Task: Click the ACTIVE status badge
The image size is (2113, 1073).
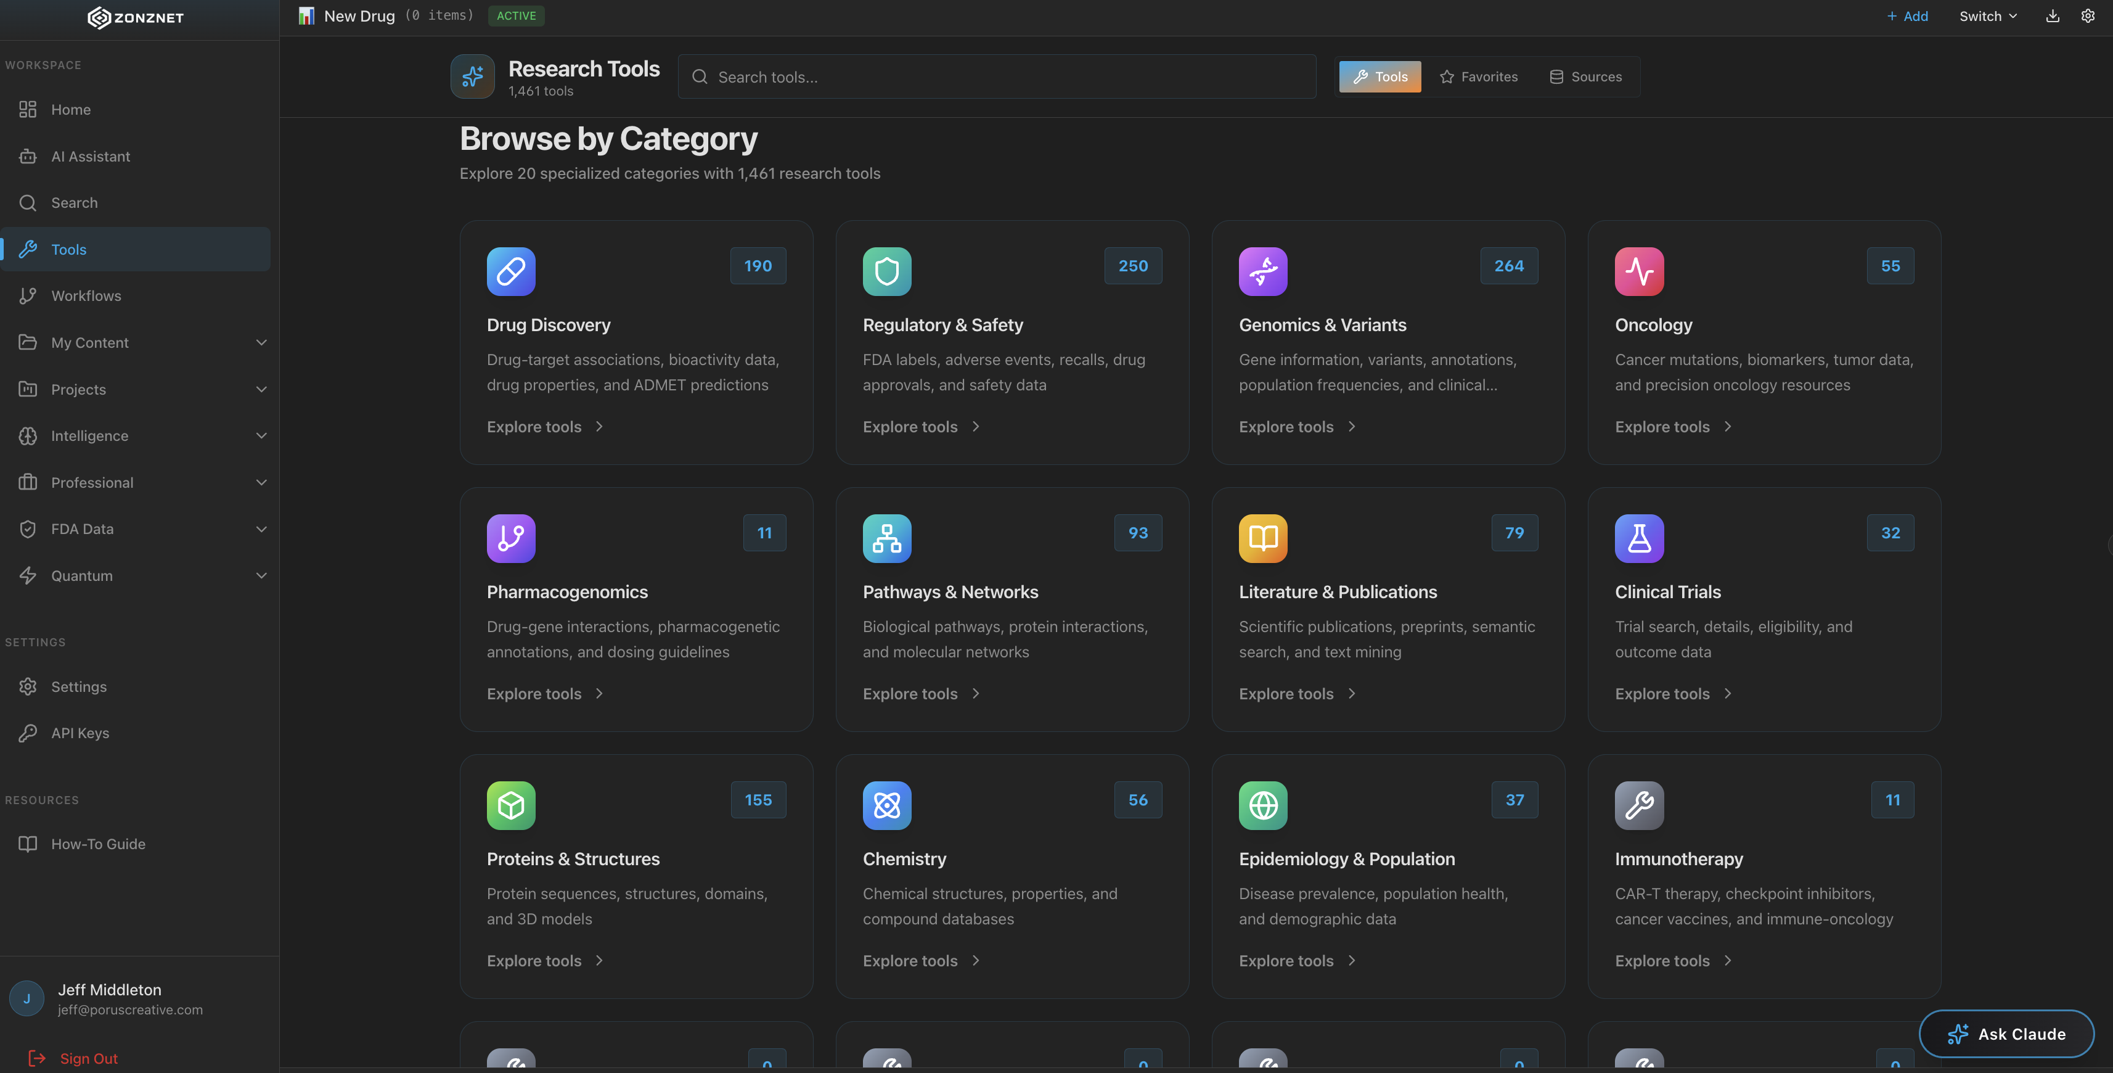Action: pyautogui.click(x=516, y=15)
